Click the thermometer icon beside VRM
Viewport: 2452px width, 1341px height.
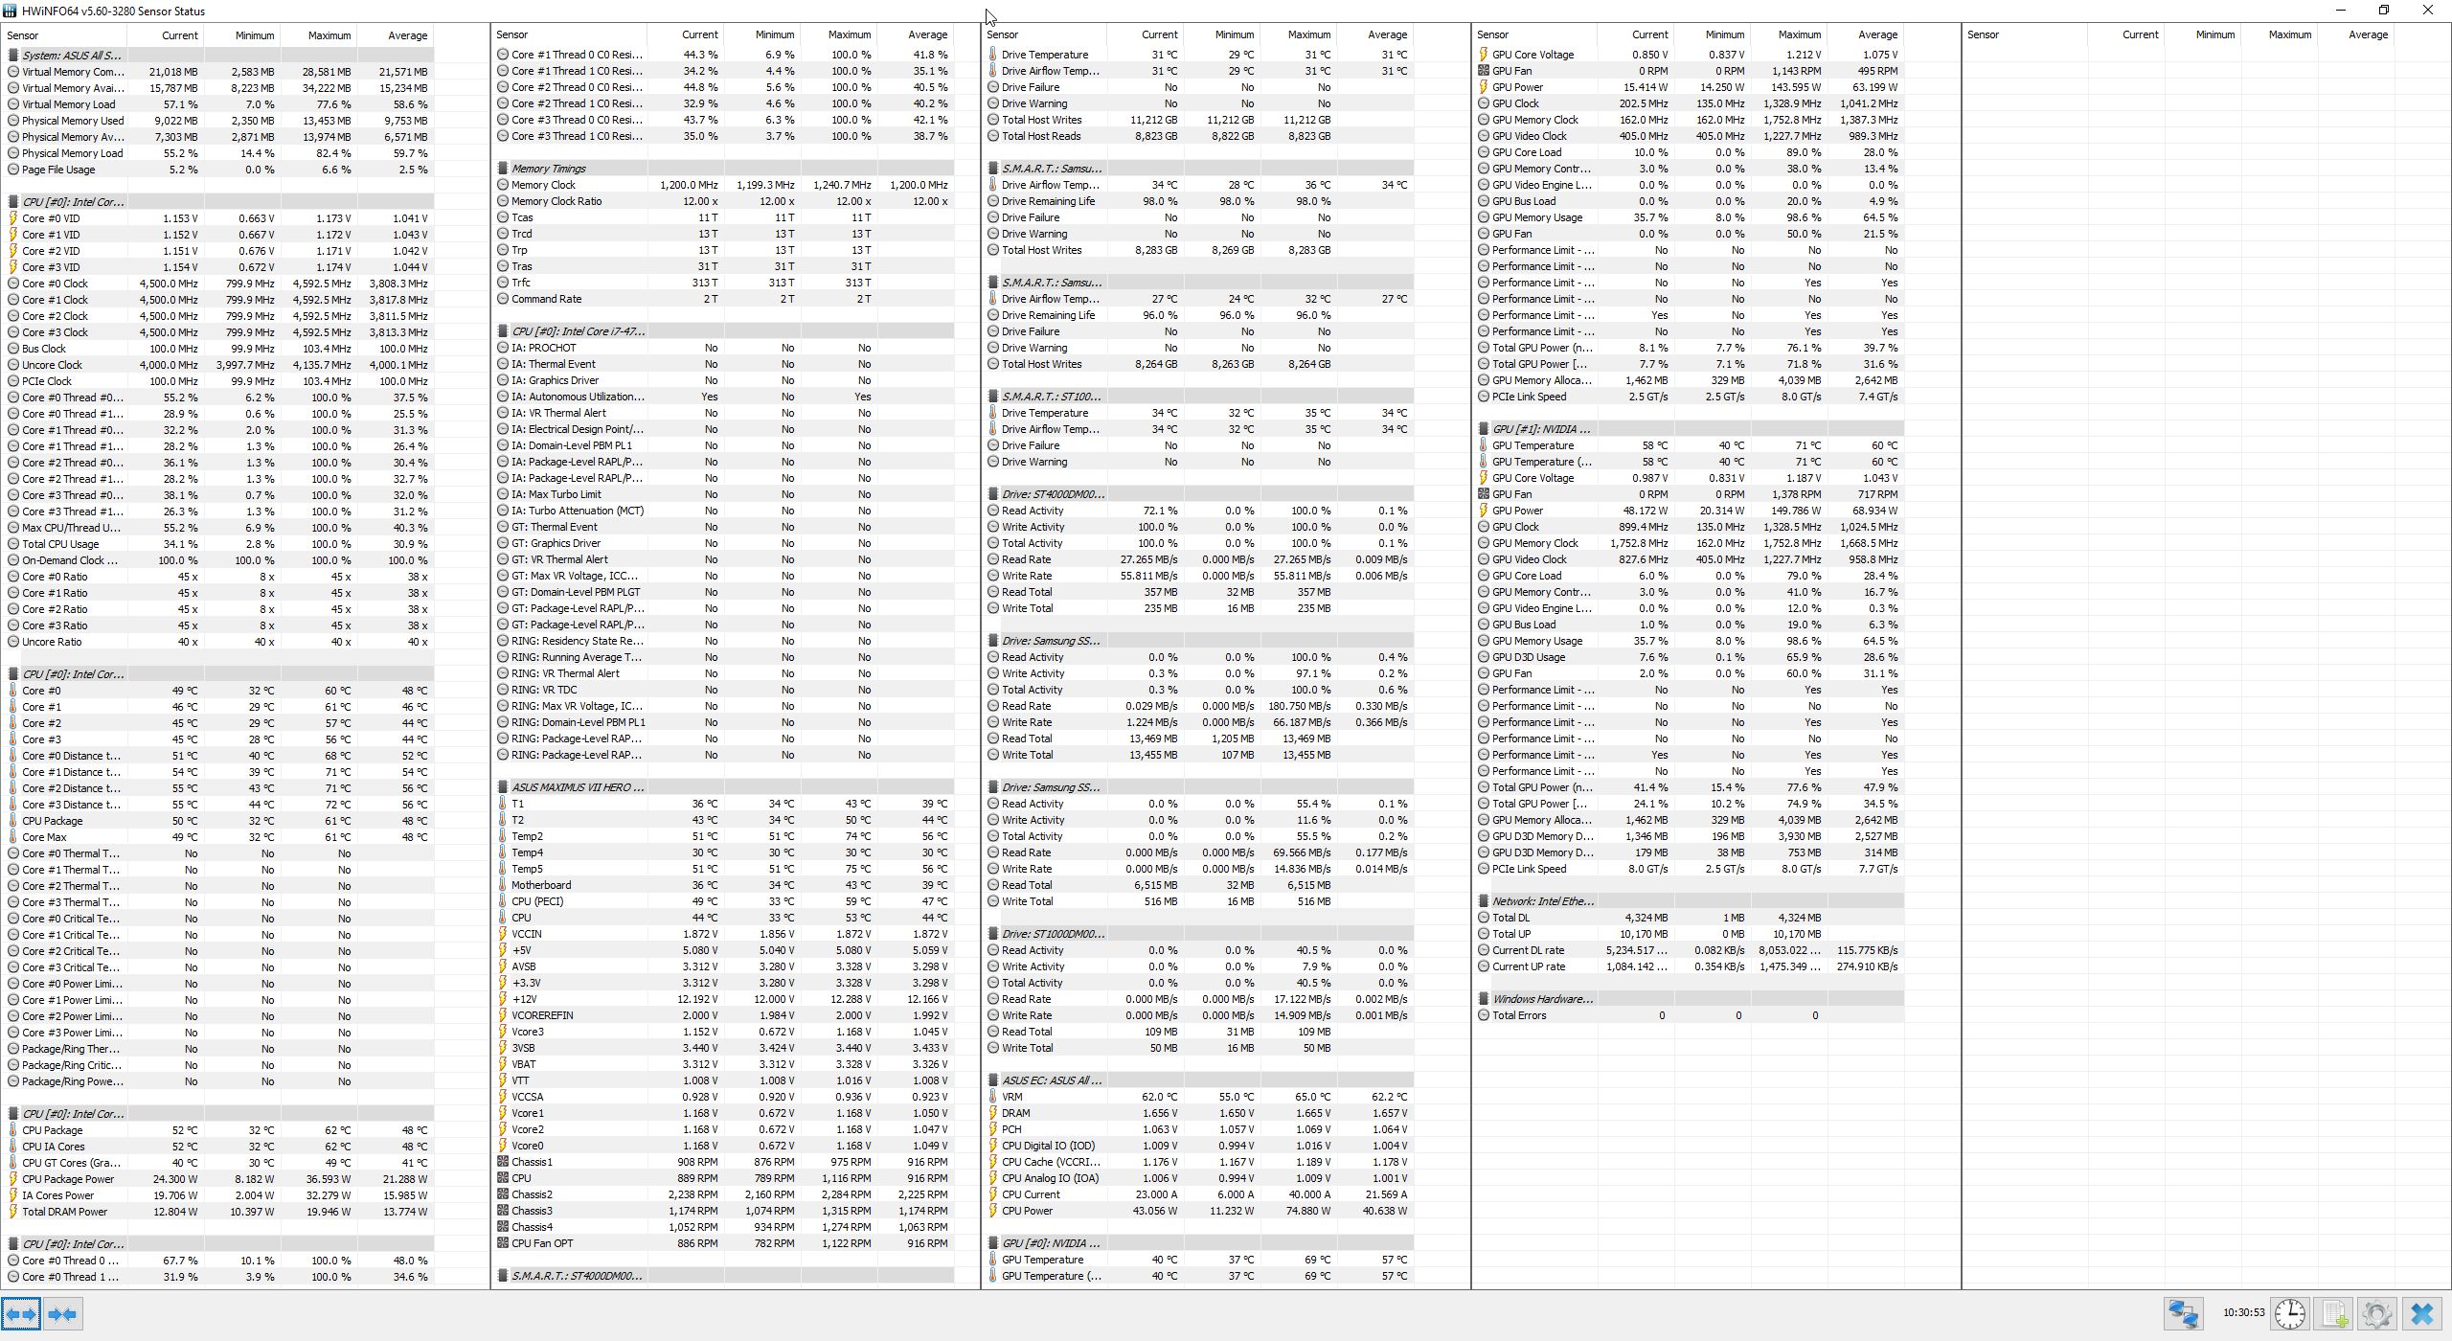993,1097
